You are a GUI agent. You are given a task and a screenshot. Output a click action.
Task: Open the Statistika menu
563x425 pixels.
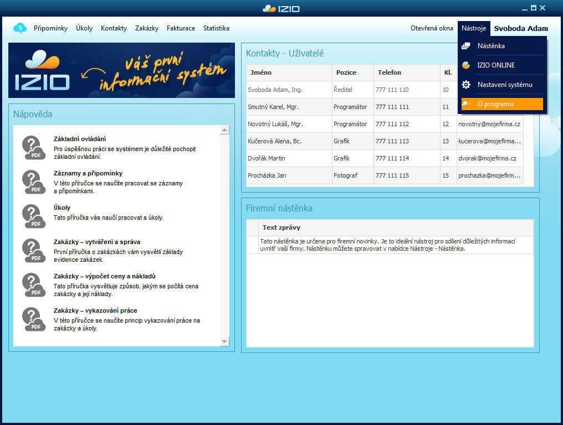216,28
